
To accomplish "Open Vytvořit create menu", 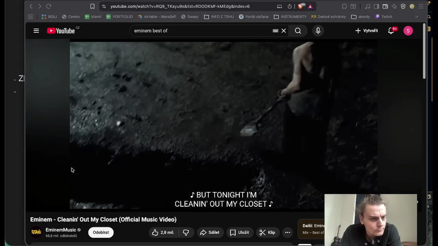I will point(366,31).
